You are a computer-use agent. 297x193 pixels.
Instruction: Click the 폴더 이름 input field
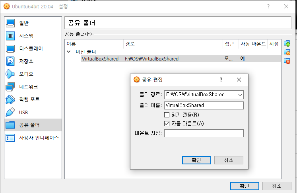(x=204, y=105)
